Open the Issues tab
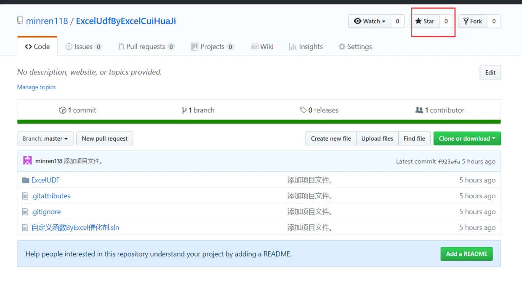This screenshot has height=288, width=522. pyautogui.click(x=84, y=47)
